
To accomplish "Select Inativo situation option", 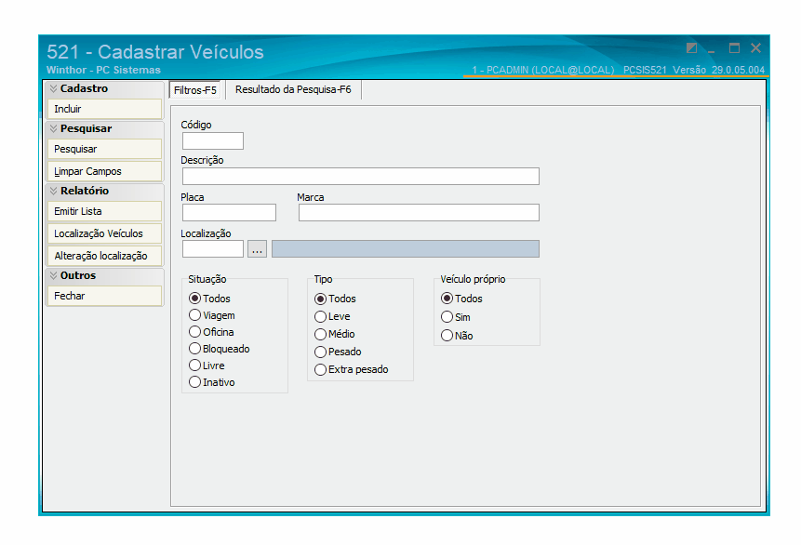I will click(x=212, y=382).
